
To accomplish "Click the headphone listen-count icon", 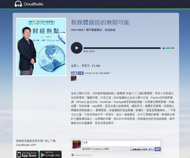I will [x=93, y=66].
